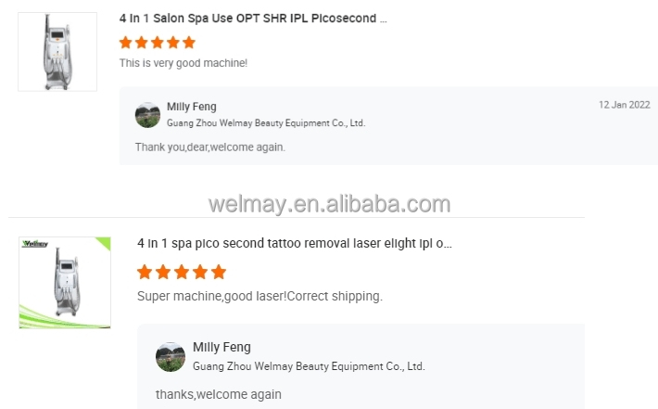Click the 'Milly Feng' name in the first reply
Viewport: 658px width, 409px height.
[x=192, y=107]
